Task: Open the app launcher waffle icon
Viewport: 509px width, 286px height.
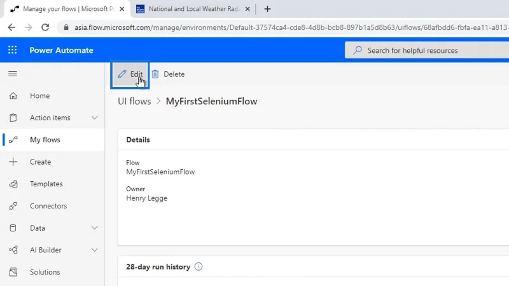Action: [12, 50]
